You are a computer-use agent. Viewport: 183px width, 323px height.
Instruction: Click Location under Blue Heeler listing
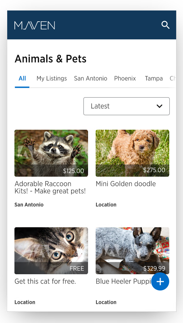pyautogui.click(x=106, y=302)
